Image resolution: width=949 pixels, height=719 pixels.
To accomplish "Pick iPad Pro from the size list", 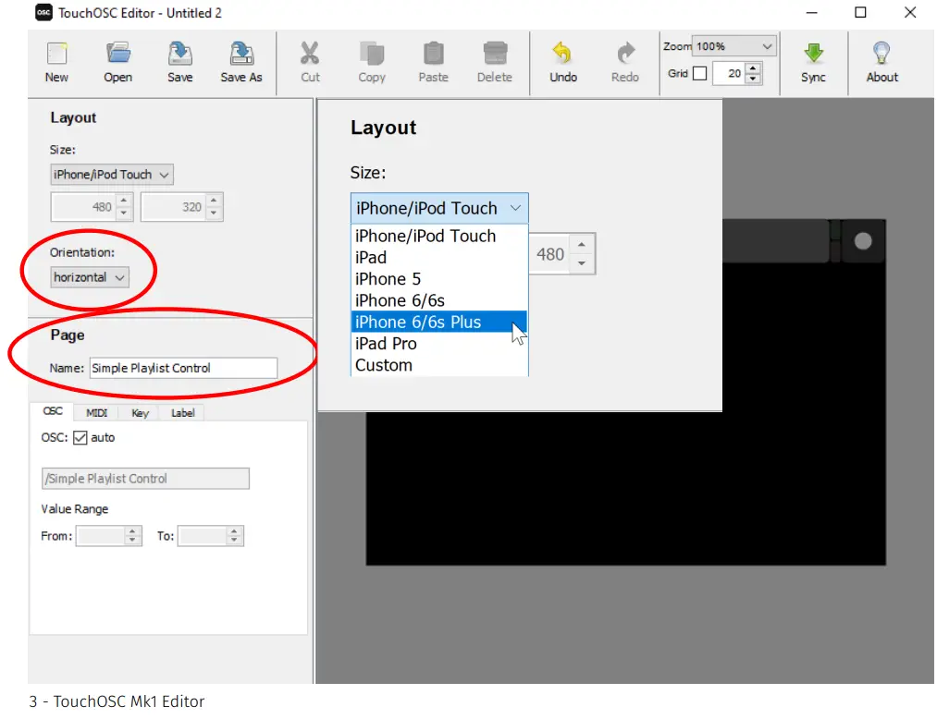I will pyautogui.click(x=439, y=344).
